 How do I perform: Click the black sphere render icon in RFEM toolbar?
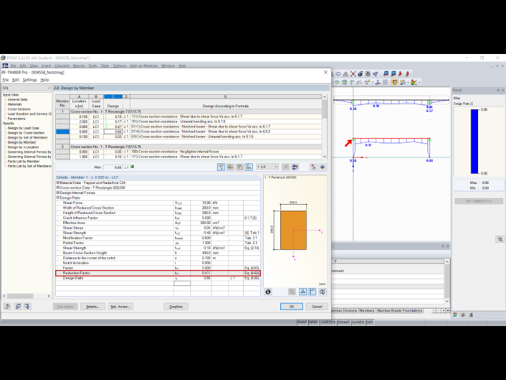pyautogui.click(x=360, y=74)
